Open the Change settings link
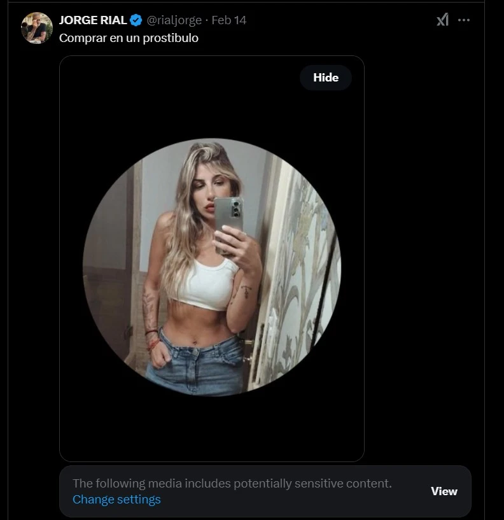Screen dimensions: 504x520 point(116,500)
